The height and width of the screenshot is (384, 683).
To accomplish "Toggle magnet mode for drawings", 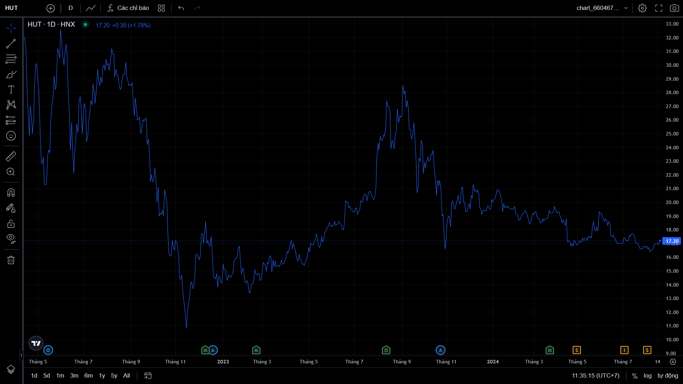I will click(11, 193).
